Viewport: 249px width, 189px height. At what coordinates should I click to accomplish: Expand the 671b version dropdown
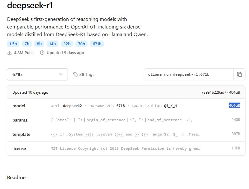tap(37, 74)
